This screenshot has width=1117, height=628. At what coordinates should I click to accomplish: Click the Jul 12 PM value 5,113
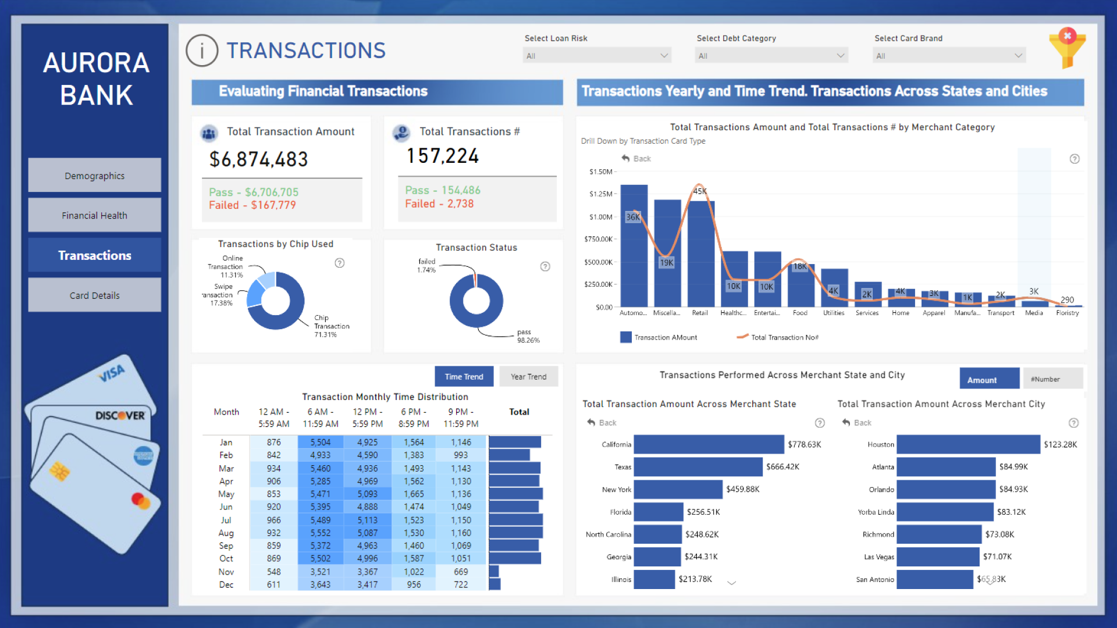click(x=368, y=520)
